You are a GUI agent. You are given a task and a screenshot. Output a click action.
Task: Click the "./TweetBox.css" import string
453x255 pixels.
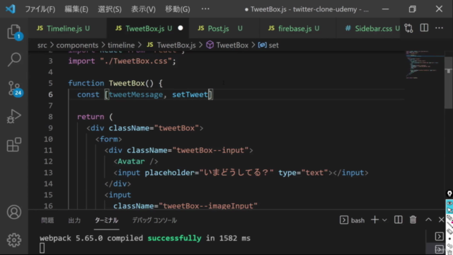click(x=136, y=61)
